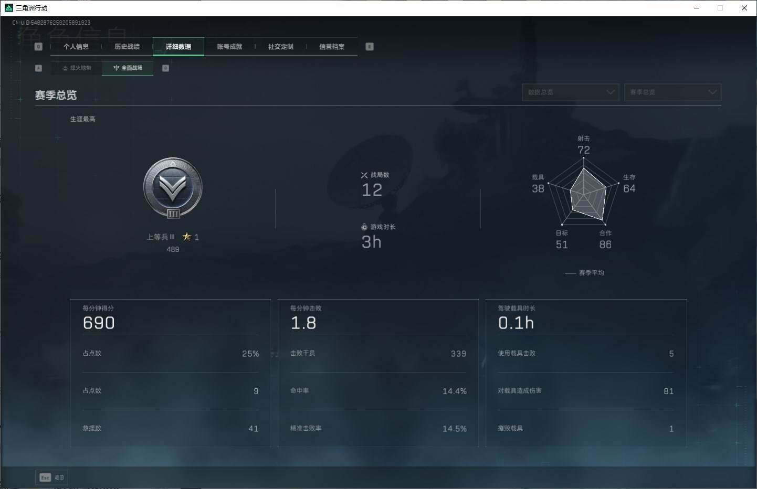The image size is (757, 489).
Task: Click the 生涯最高 label
Action: pyautogui.click(x=83, y=119)
